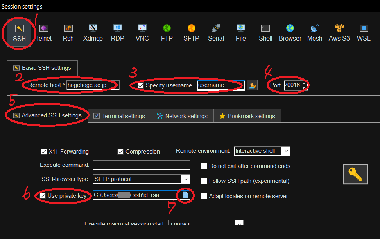
Task: Open the saved credentials manager icon
Action: [x=252, y=85]
